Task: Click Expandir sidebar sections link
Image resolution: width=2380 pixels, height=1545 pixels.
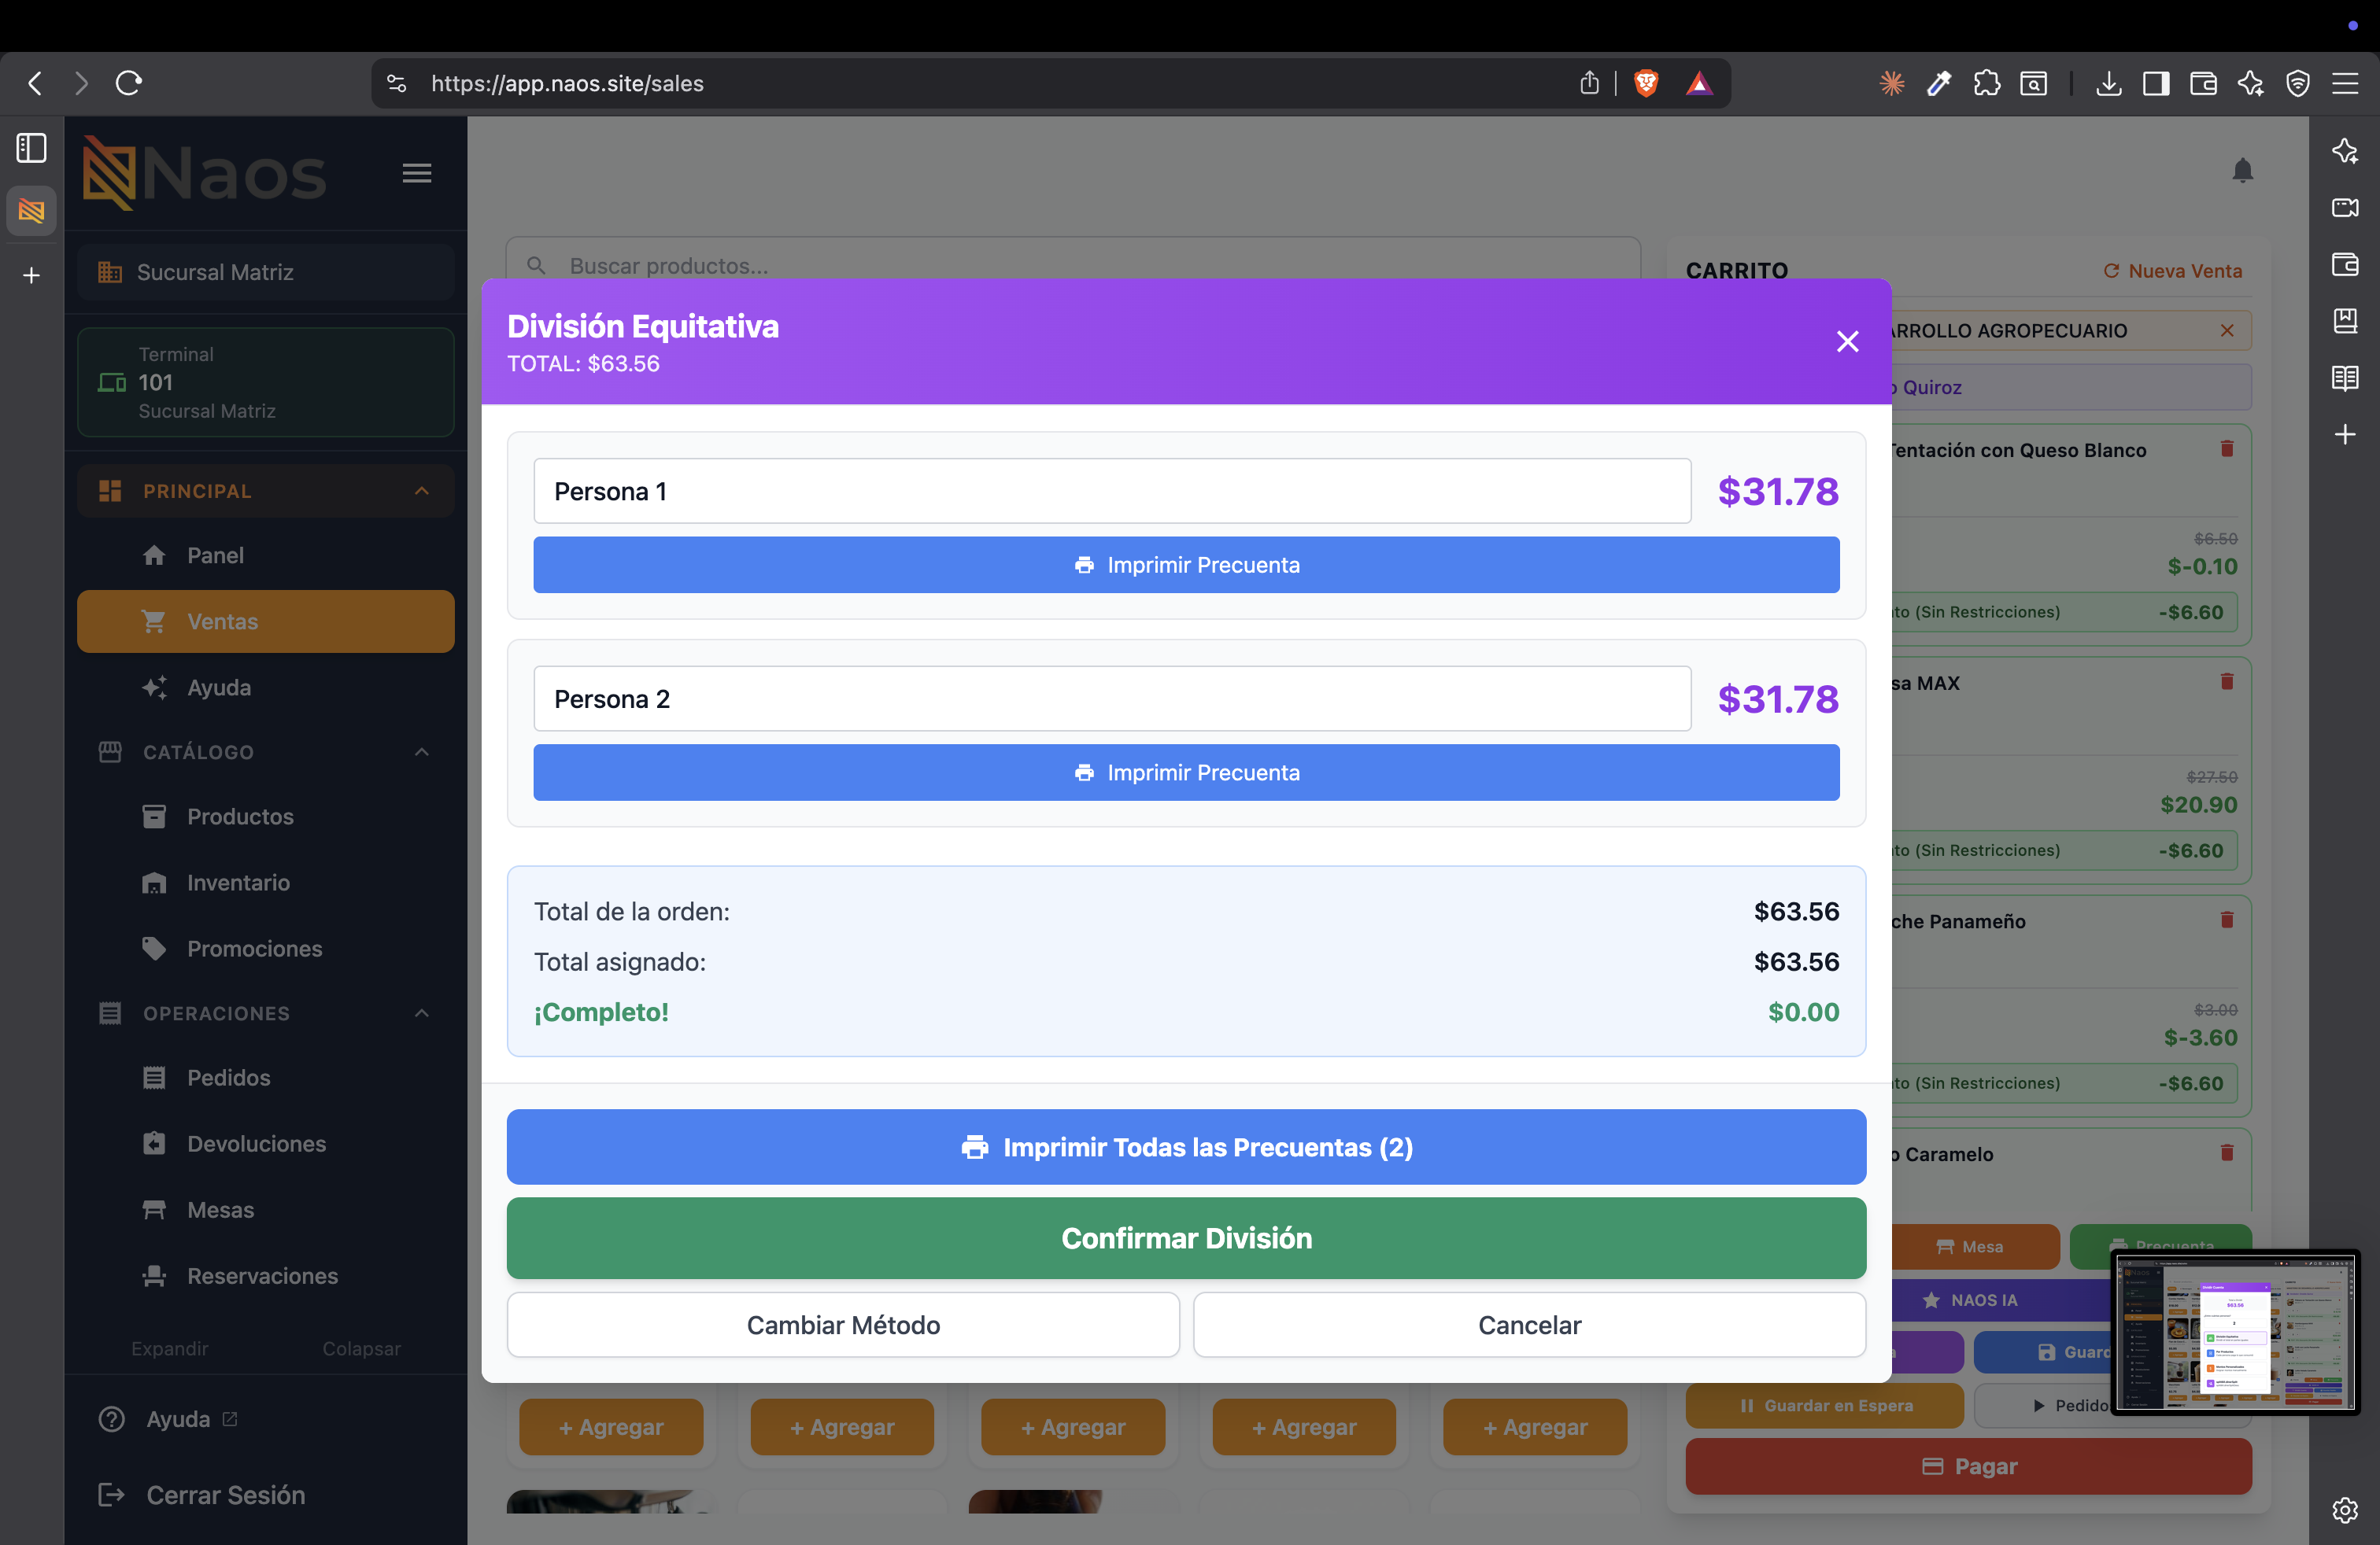Action: (170, 1348)
